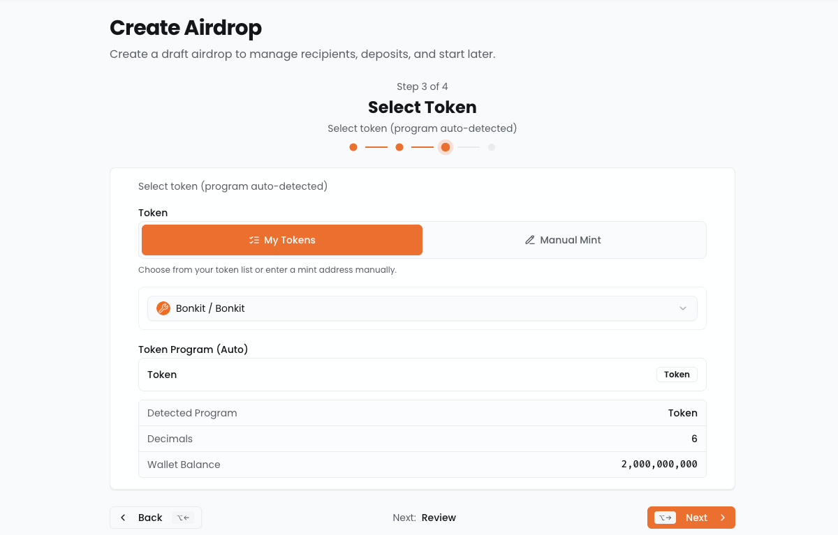Go back using the Back button label

point(150,518)
